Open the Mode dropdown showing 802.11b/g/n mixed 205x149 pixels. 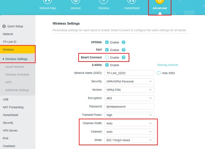[129, 140]
